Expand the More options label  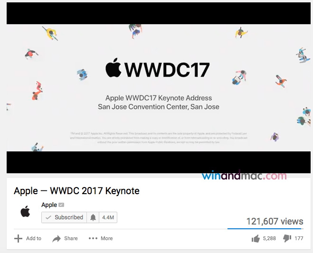click(x=106, y=238)
